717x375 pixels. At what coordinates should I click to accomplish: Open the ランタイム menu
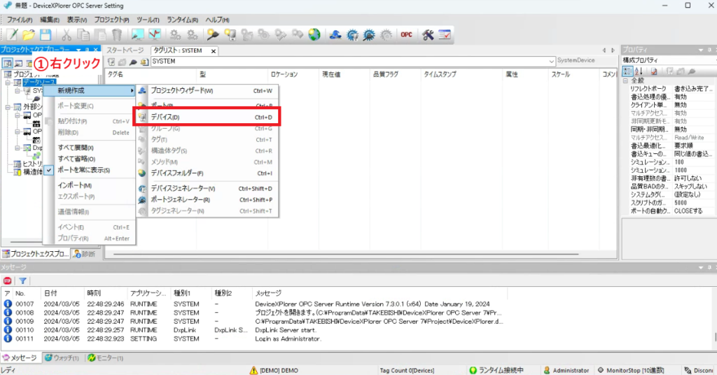(182, 20)
